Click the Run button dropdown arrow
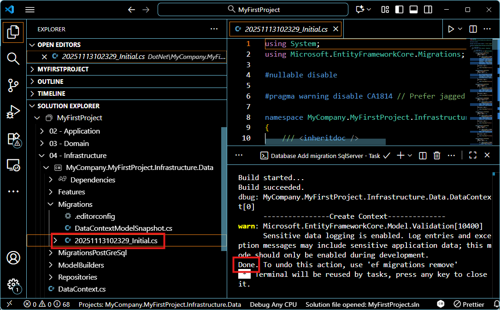 pyautogui.click(x=459, y=29)
